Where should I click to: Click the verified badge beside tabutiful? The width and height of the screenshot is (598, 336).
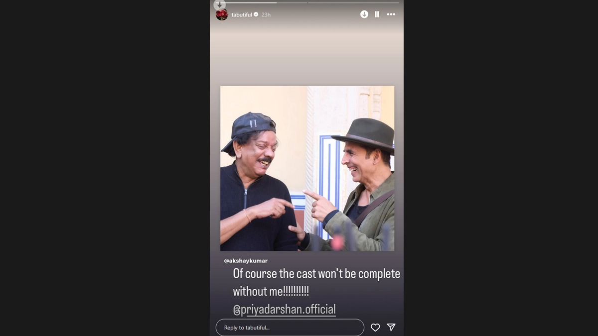tap(256, 15)
